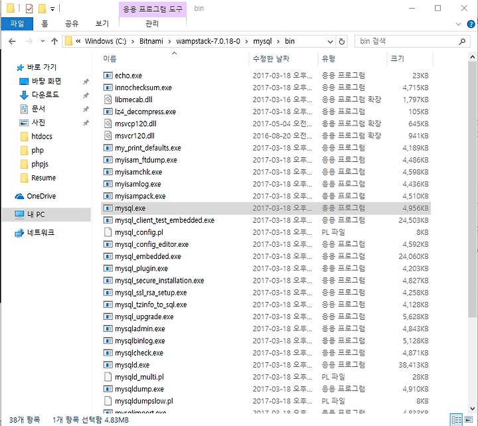Image resolution: width=478 pixels, height=426 pixels.
Task: Switch to the 공유 ribbon tab
Action: coord(72,23)
